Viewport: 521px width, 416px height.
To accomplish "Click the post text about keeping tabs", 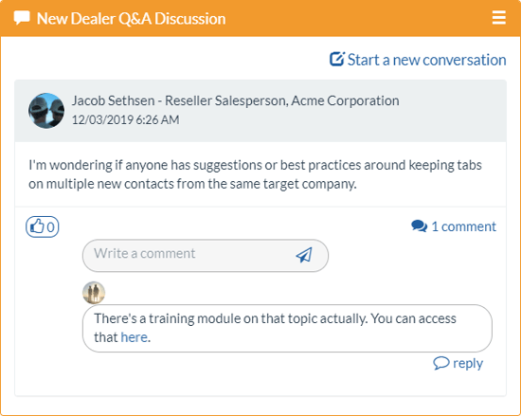I will tap(255, 174).
